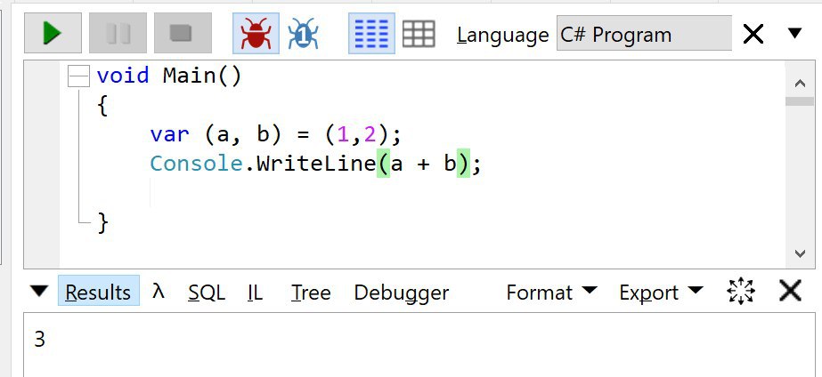Viewport: 822px width, 377px height.
Task: Switch to the Results tab
Action: (99, 291)
